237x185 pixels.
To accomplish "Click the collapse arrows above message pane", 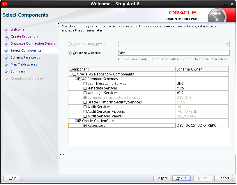I will (62, 154).
